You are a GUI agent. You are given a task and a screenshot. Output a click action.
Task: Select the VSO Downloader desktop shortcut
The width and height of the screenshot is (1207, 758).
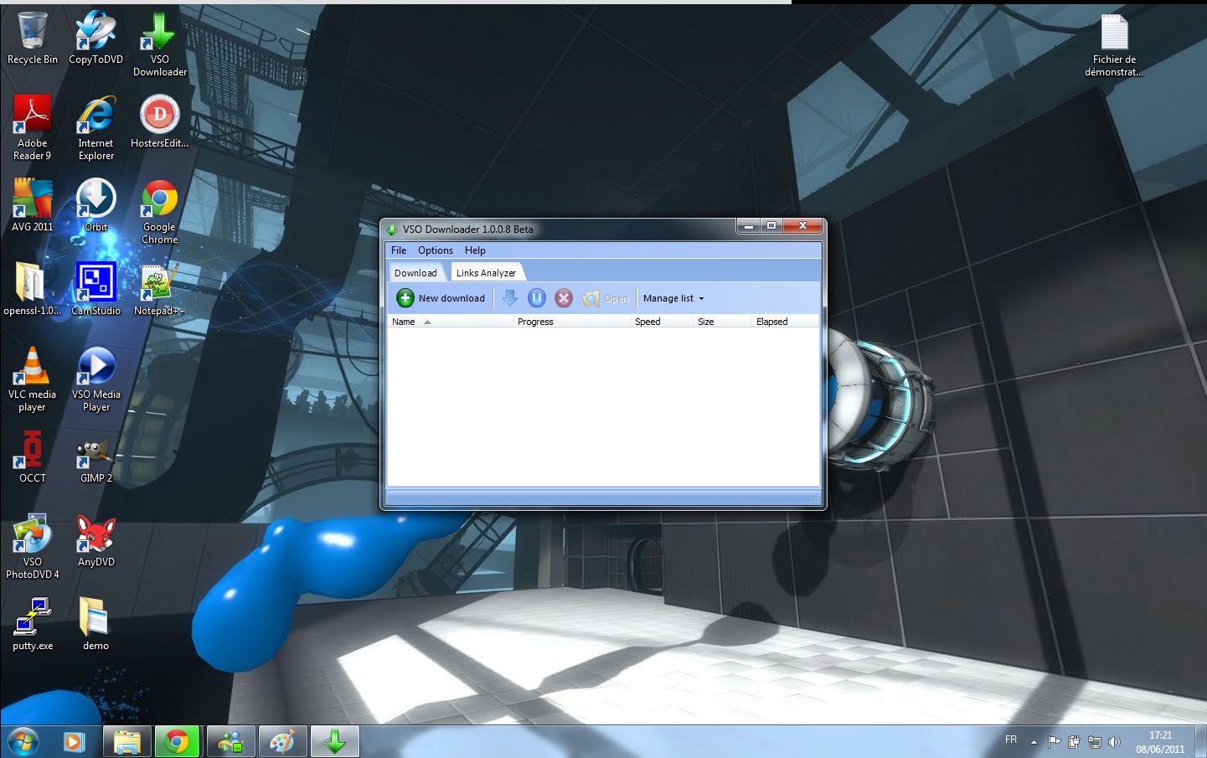coord(159,44)
